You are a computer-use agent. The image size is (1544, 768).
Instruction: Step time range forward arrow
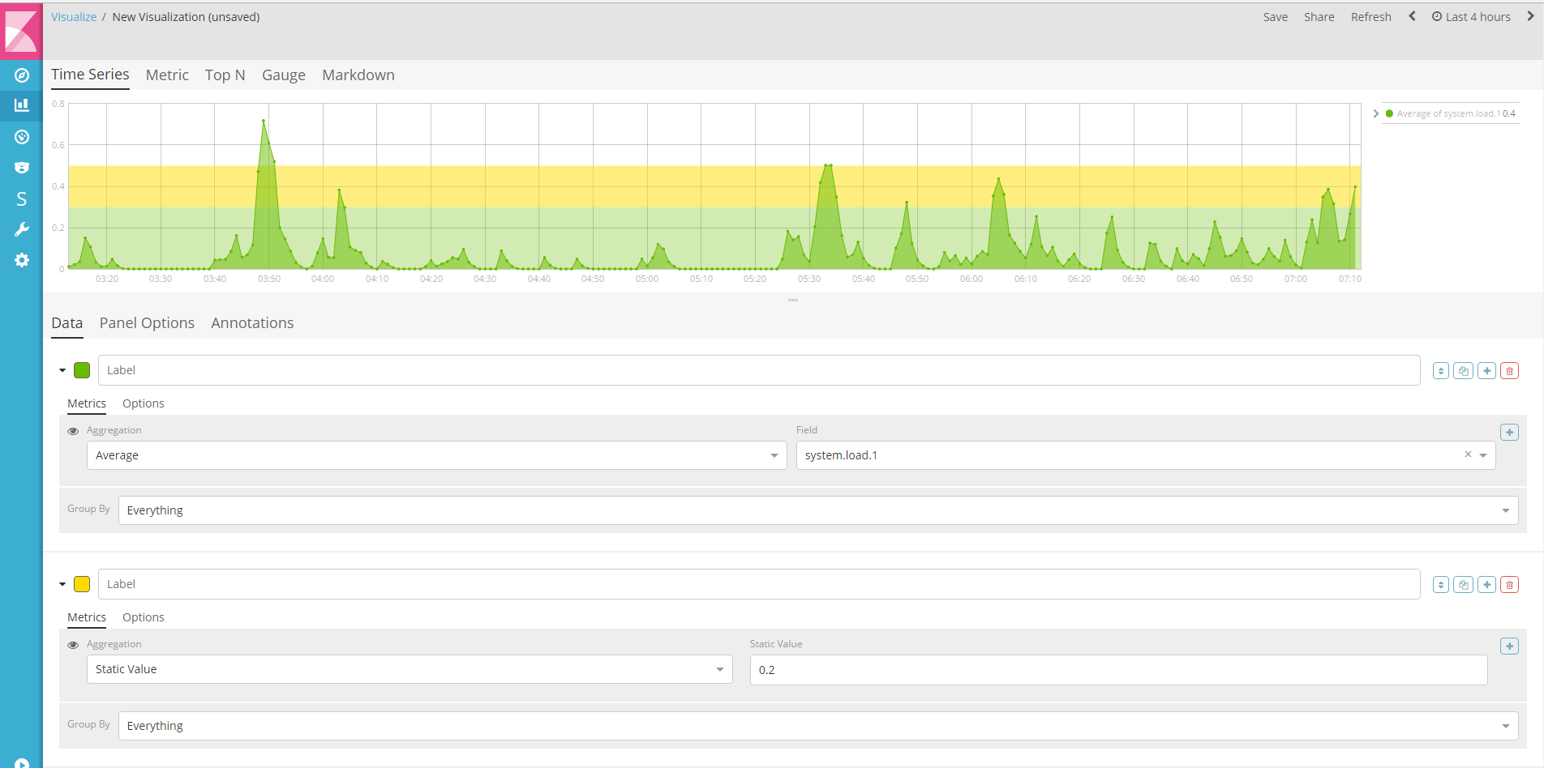click(1530, 16)
